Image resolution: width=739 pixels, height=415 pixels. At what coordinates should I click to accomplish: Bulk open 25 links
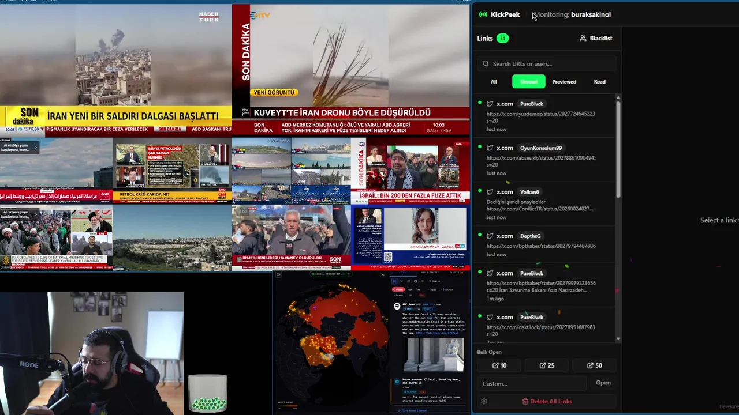point(547,365)
